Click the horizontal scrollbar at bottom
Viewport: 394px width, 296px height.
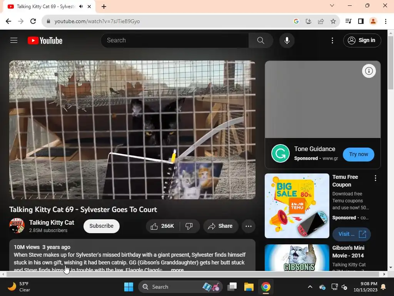click(193, 274)
